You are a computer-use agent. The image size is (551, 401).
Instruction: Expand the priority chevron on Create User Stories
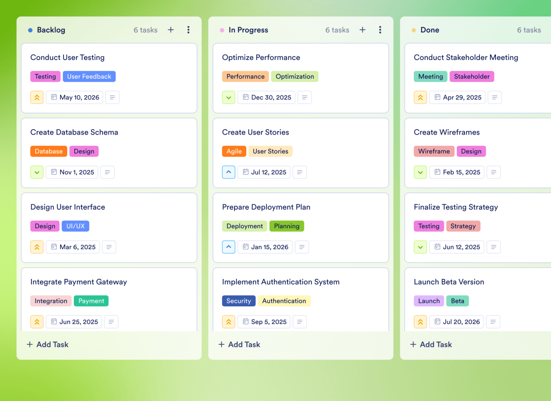click(x=228, y=172)
